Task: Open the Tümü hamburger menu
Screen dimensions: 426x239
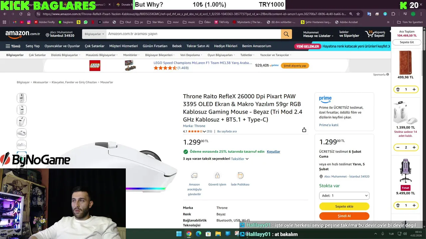Action: pos(13,46)
